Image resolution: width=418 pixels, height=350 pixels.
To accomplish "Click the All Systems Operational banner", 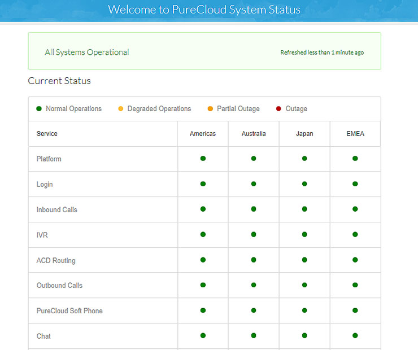I will click(x=87, y=53).
